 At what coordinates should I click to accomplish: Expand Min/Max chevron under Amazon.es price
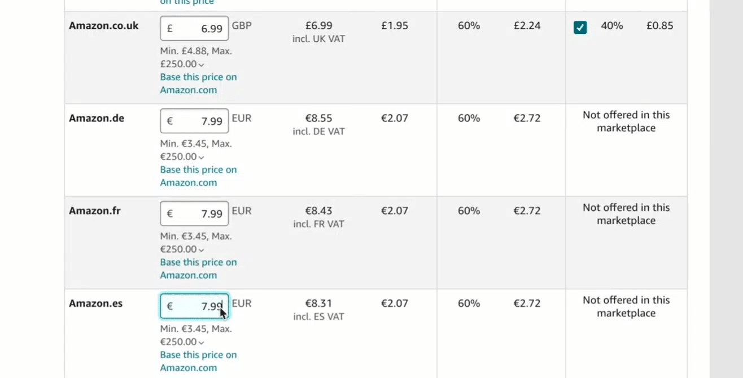(202, 343)
